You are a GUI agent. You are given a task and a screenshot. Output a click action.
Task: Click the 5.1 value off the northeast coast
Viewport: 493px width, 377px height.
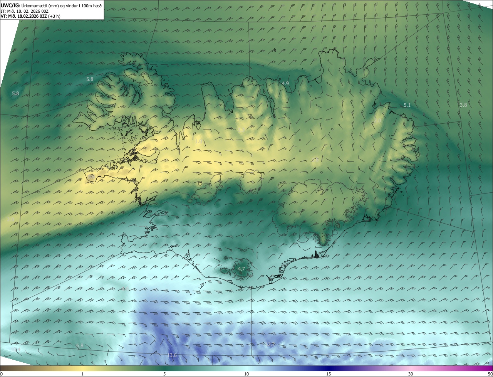tap(407, 105)
